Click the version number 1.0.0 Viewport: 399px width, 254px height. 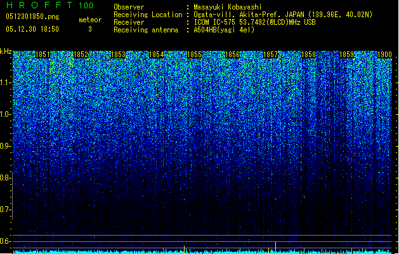[86, 6]
